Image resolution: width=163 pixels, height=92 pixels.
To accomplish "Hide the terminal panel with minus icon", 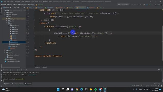I will 162,70.
